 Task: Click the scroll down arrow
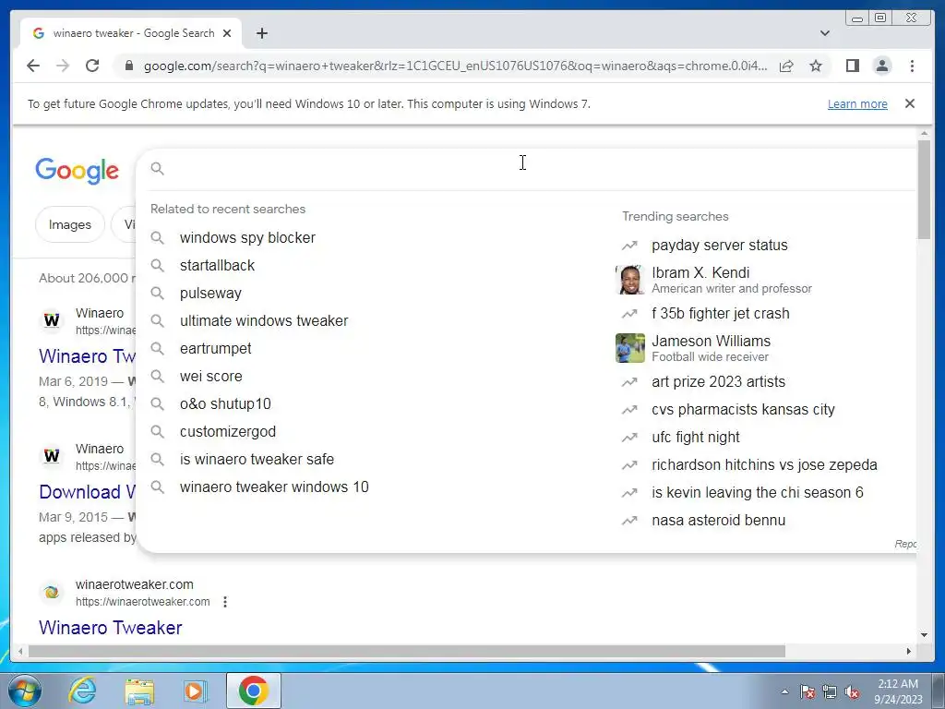pyautogui.click(x=924, y=635)
